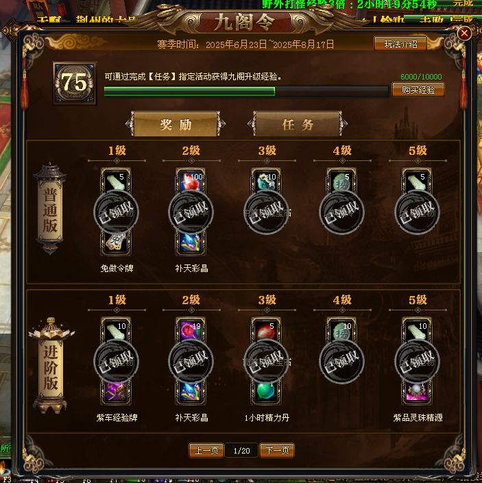Select the 补天彩晶 crystal icon in normal level 2
The image size is (482, 483).
(x=191, y=243)
